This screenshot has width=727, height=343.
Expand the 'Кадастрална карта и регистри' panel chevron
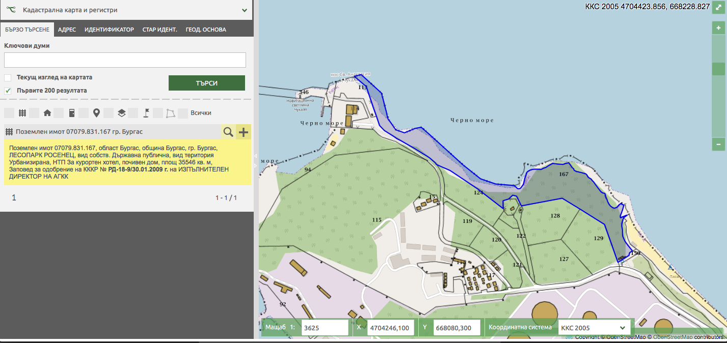pos(245,10)
